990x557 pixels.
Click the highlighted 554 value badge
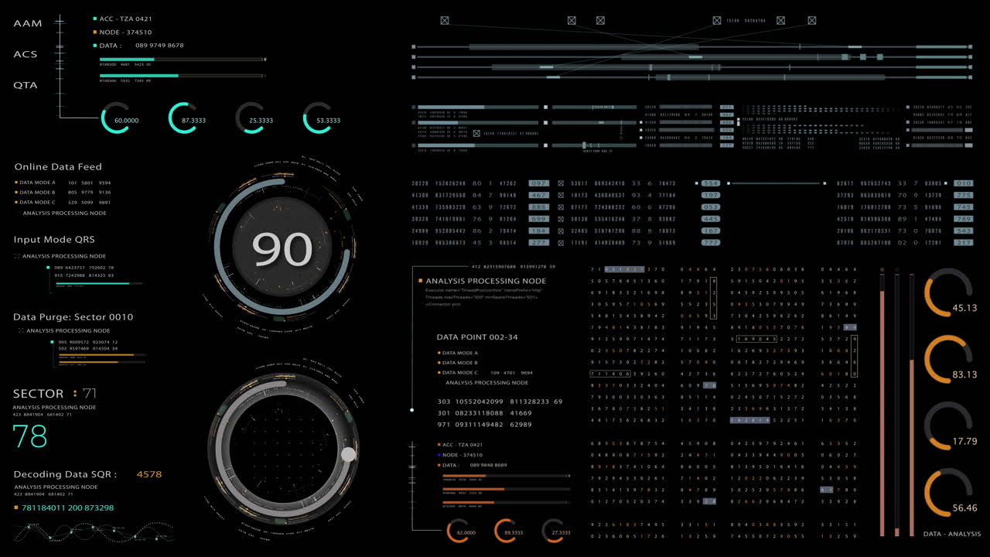[x=710, y=183]
